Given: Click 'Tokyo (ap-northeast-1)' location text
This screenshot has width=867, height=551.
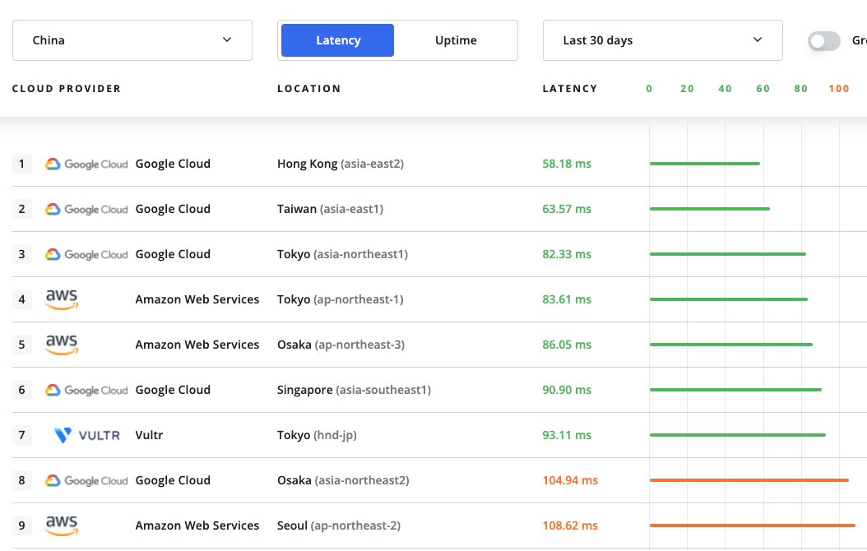Looking at the screenshot, I should pos(340,299).
